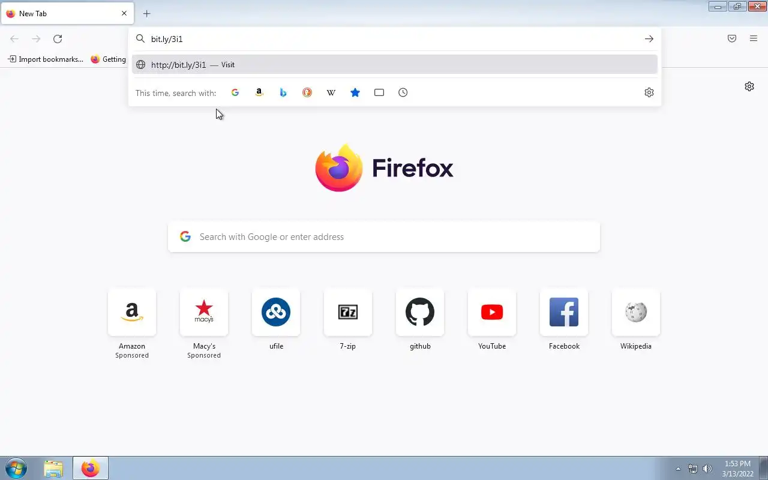Open volume control in tray
This screenshot has width=768, height=480.
click(707, 469)
